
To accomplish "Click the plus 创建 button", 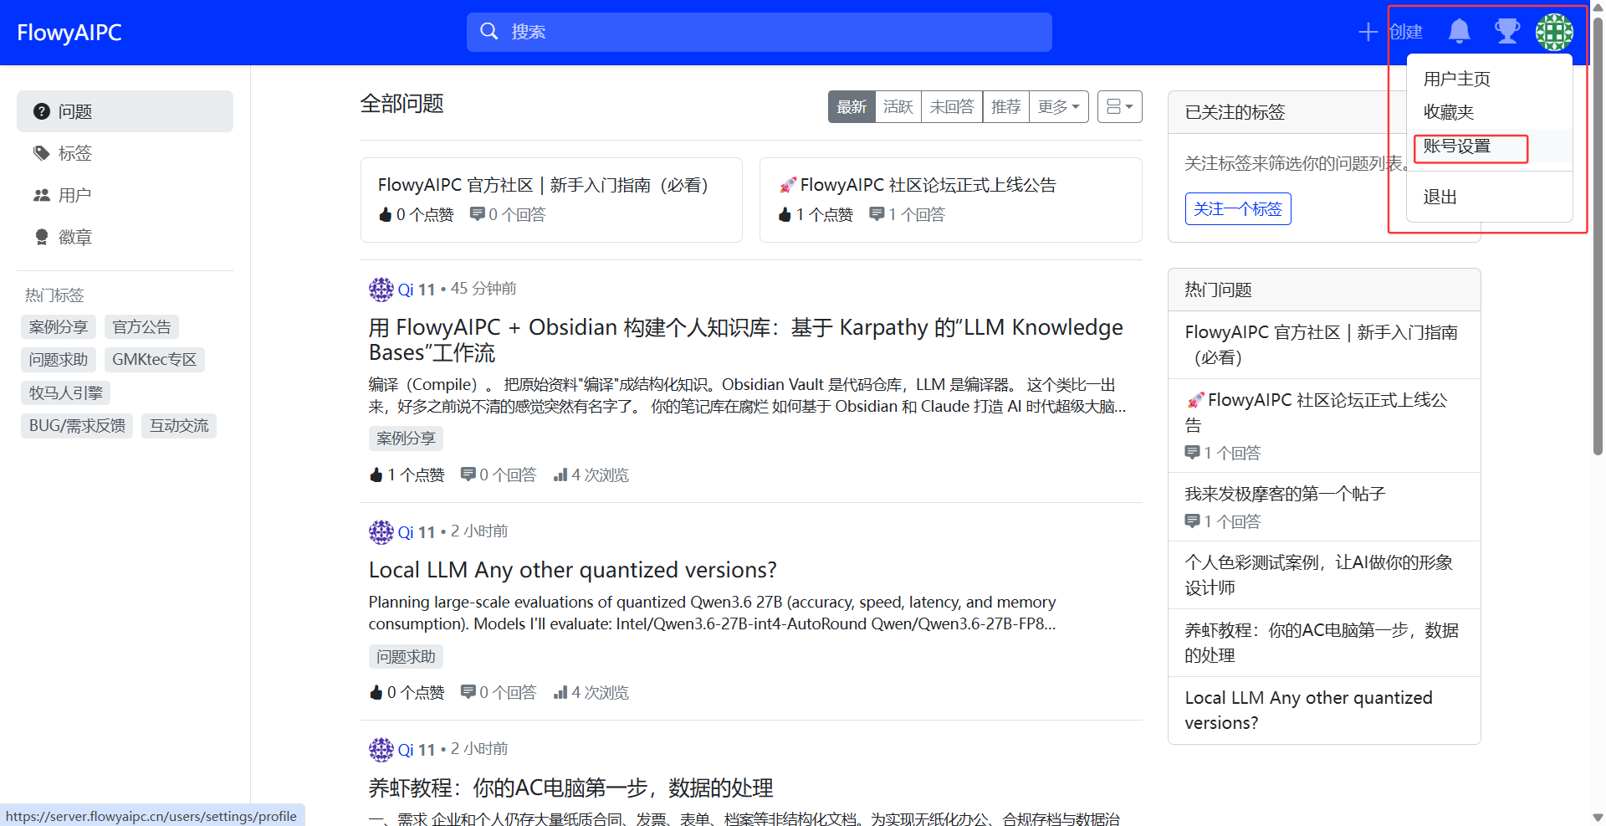I will [1389, 32].
